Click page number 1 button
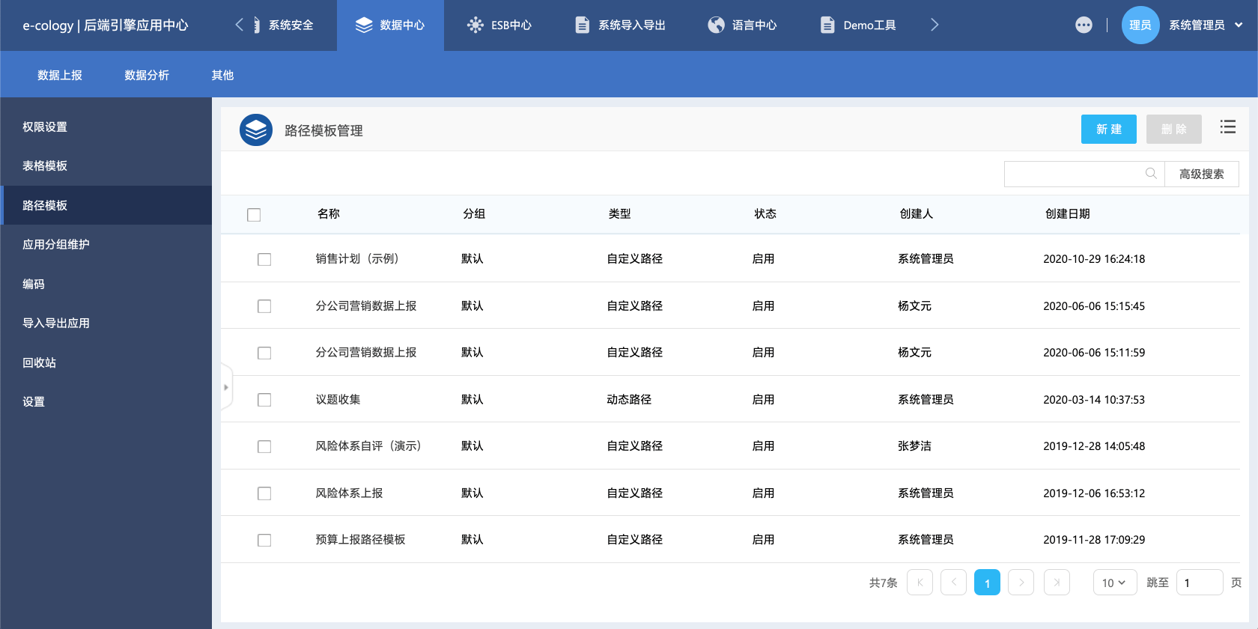1258x629 pixels. pos(987,583)
